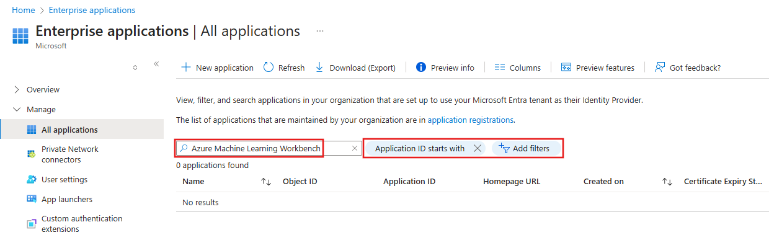Image resolution: width=769 pixels, height=235 pixels.
Task: Collapse the Manage section
Action: tap(17, 109)
